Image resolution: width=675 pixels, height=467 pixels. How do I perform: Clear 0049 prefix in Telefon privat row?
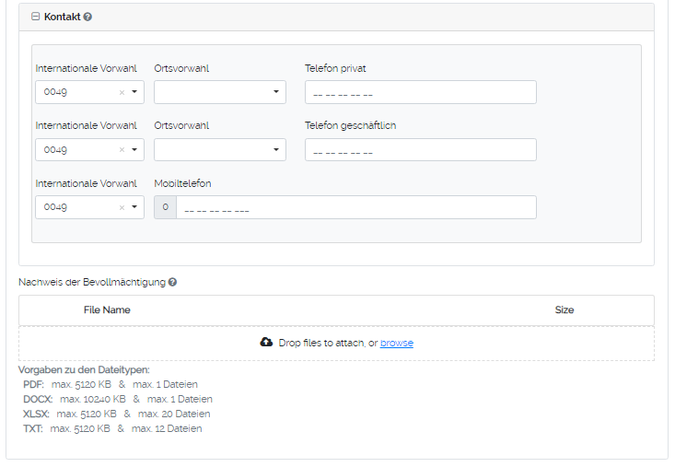(x=122, y=92)
